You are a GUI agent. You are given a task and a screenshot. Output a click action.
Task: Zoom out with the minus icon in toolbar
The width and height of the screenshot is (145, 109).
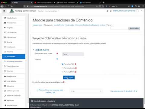(x=110, y=6)
